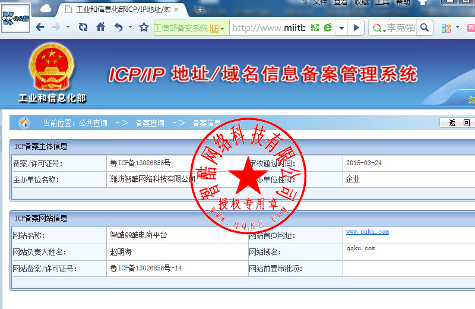Click the address bar URL field
Screen dimensions: 475x309
click(267, 28)
